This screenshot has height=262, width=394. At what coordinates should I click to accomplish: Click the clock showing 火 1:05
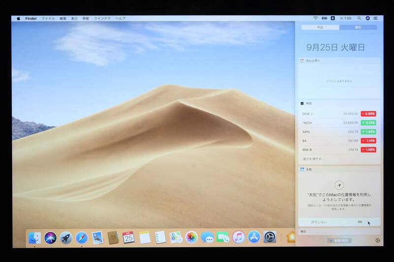(346, 18)
